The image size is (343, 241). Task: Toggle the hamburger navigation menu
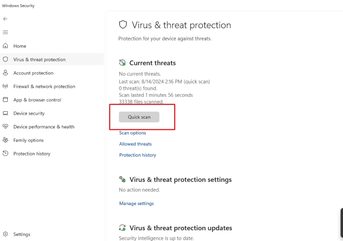[x=5, y=32]
